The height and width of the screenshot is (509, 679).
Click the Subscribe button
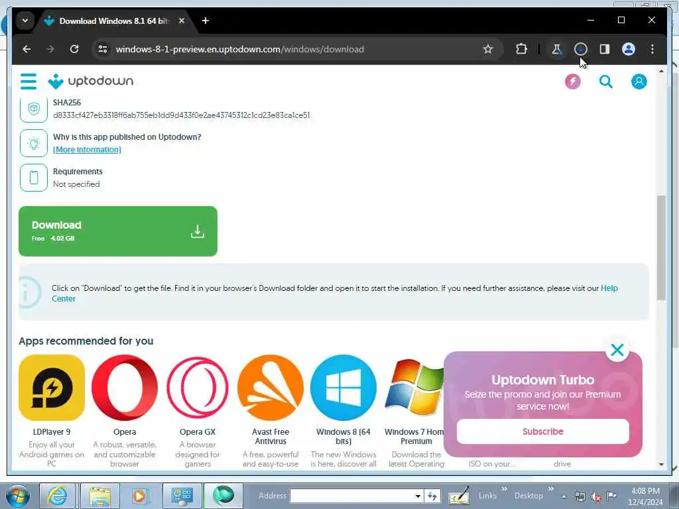click(x=542, y=431)
